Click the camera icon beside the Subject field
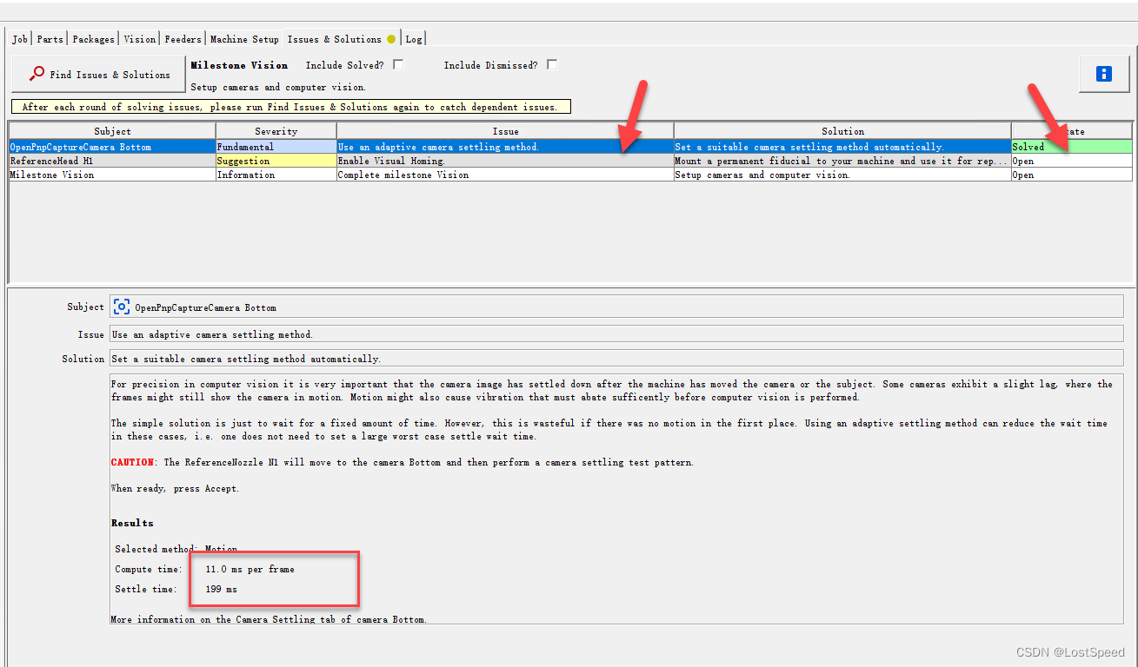Screen dimensions: 1138x667 click(122, 307)
